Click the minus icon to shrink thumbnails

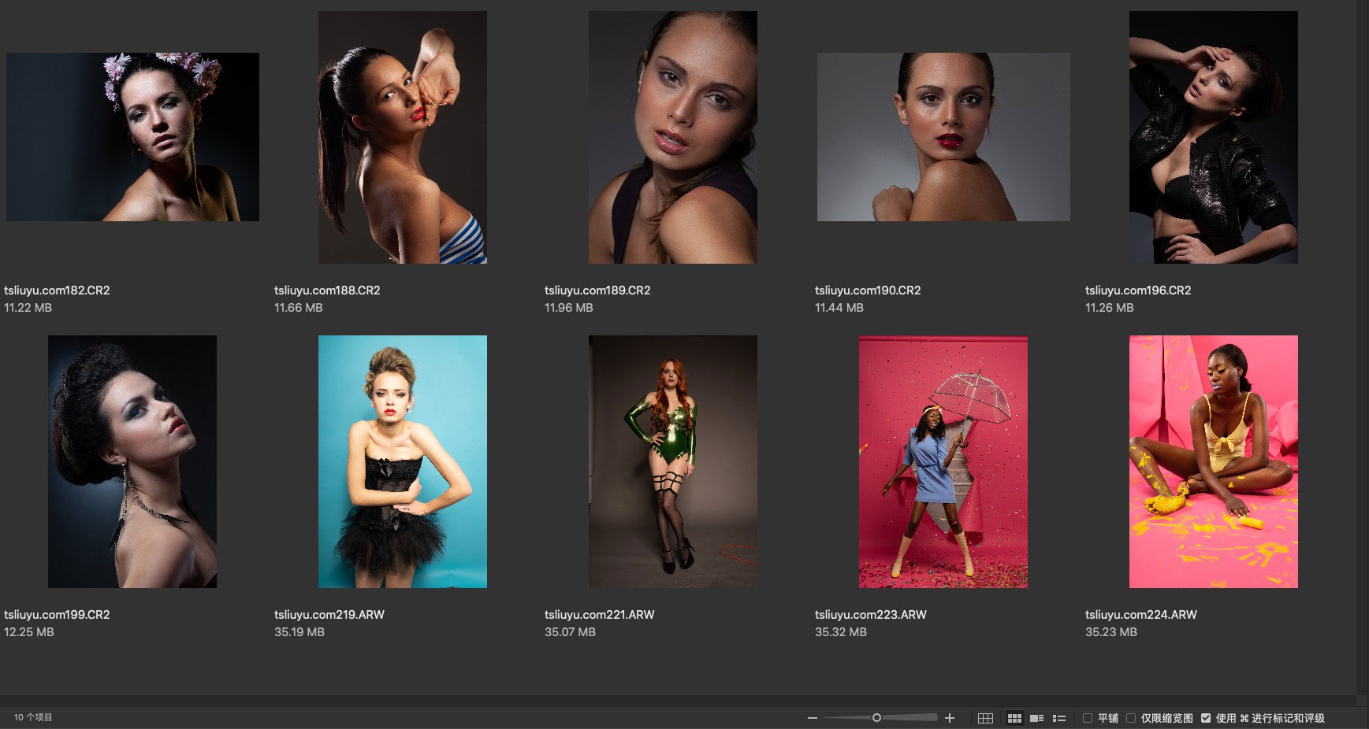click(x=812, y=718)
